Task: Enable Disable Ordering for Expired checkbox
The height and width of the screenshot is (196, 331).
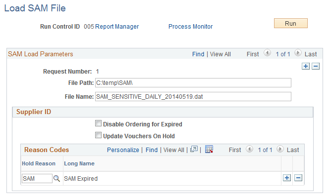Action: (98, 123)
